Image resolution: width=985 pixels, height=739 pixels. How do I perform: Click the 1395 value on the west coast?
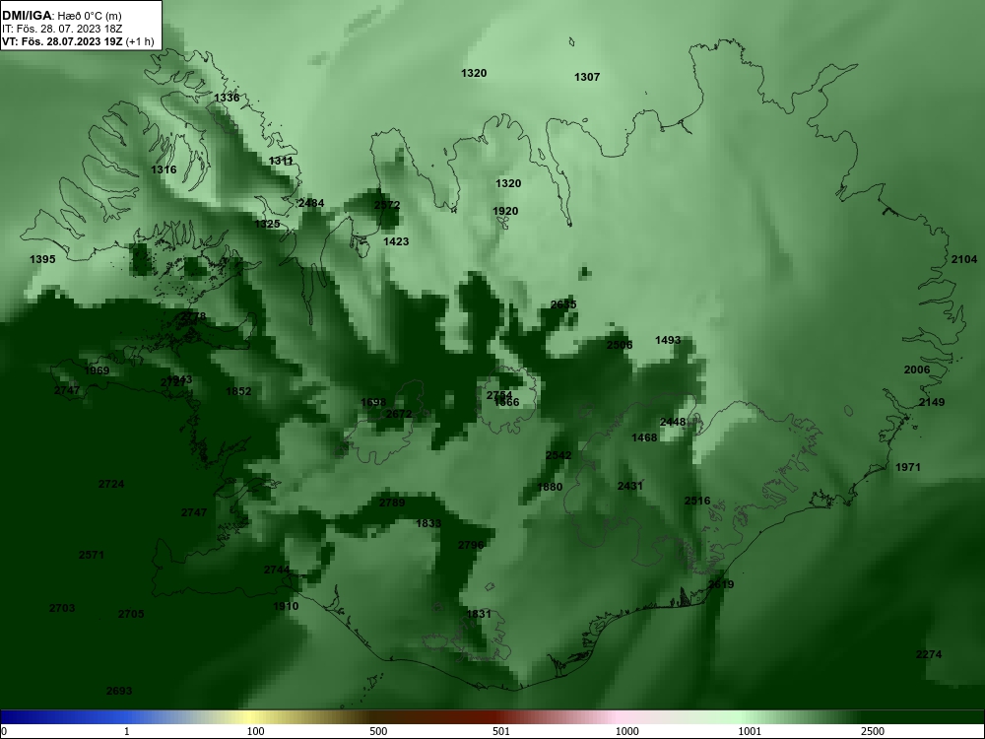pyautogui.click(x=42, y=259)
